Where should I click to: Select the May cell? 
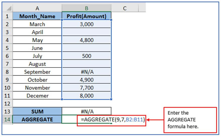(x=37, y=40)
